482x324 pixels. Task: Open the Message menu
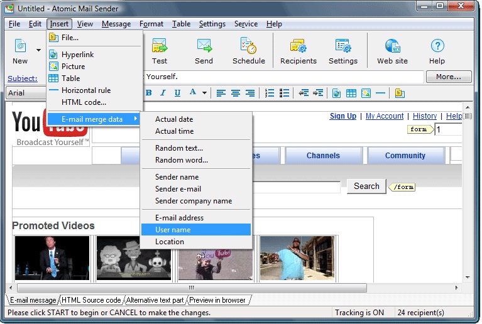[116, 24]
